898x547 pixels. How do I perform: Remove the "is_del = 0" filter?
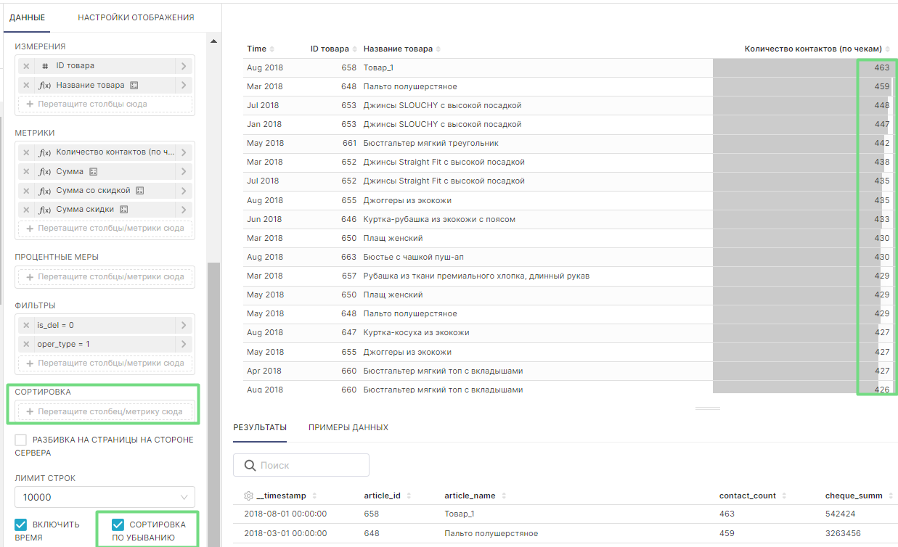pos(26,326)
